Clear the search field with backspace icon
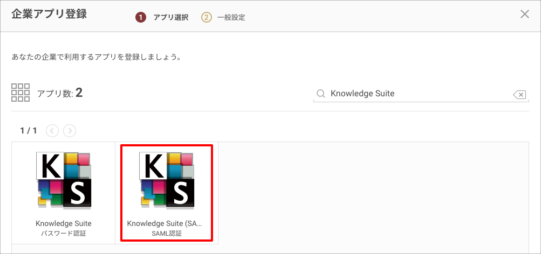The image size is (541, 254). pos(519,94)
